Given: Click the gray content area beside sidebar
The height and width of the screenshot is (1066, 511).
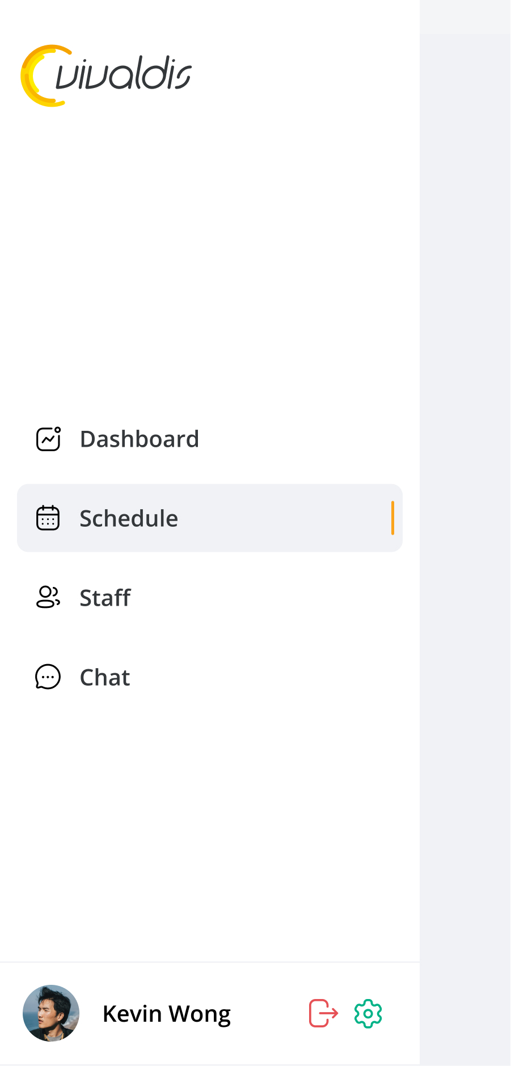Looking at the screenshot, I should point(465,511).
